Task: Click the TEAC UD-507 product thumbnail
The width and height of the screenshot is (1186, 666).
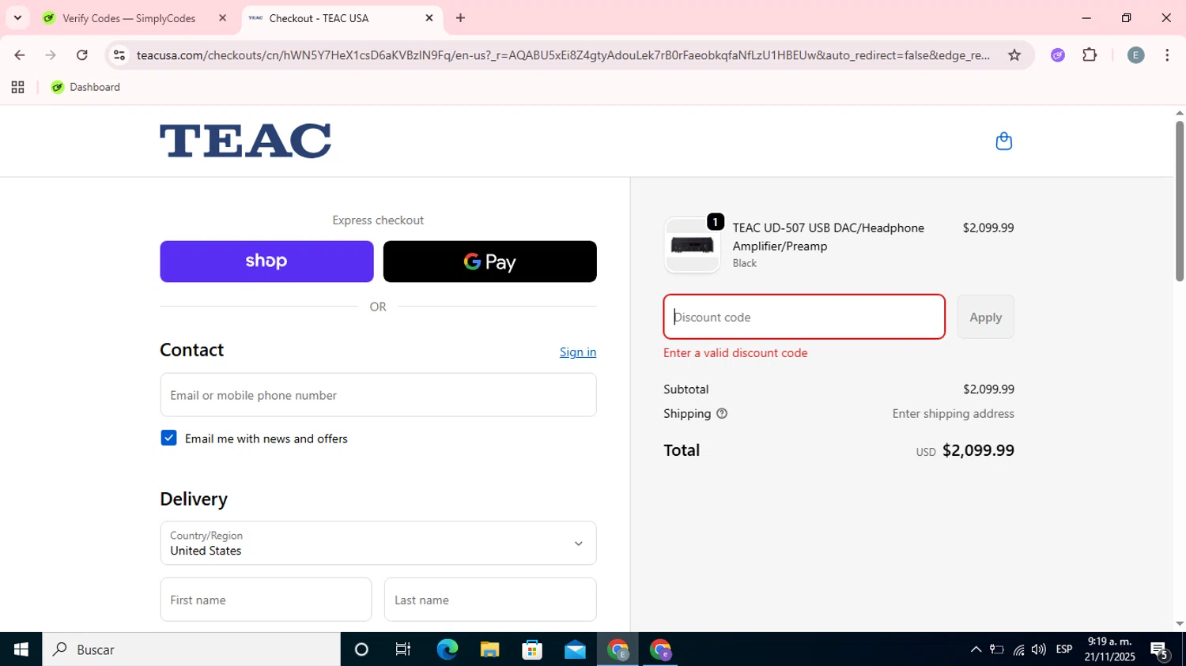Action: pos(692,245)
